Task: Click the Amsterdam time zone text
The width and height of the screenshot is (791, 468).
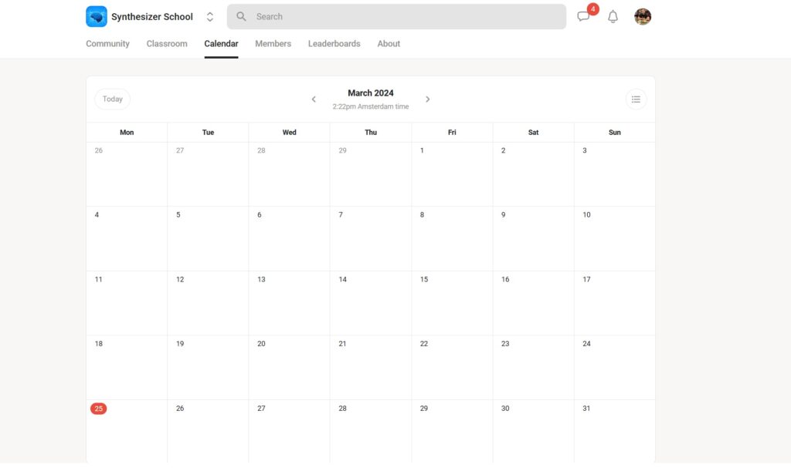Action: 371,106
